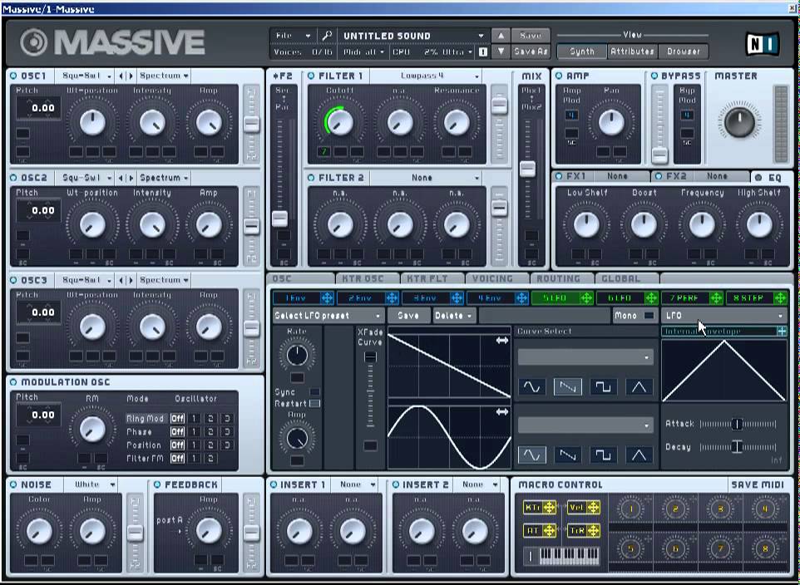This screenshot has width=800, height=585.
Task: Switch to Browser view
Action: (x=684, y=51)
